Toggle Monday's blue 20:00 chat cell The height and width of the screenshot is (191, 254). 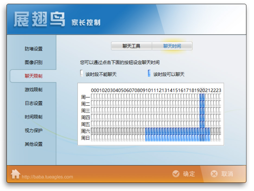coord(202,96)
